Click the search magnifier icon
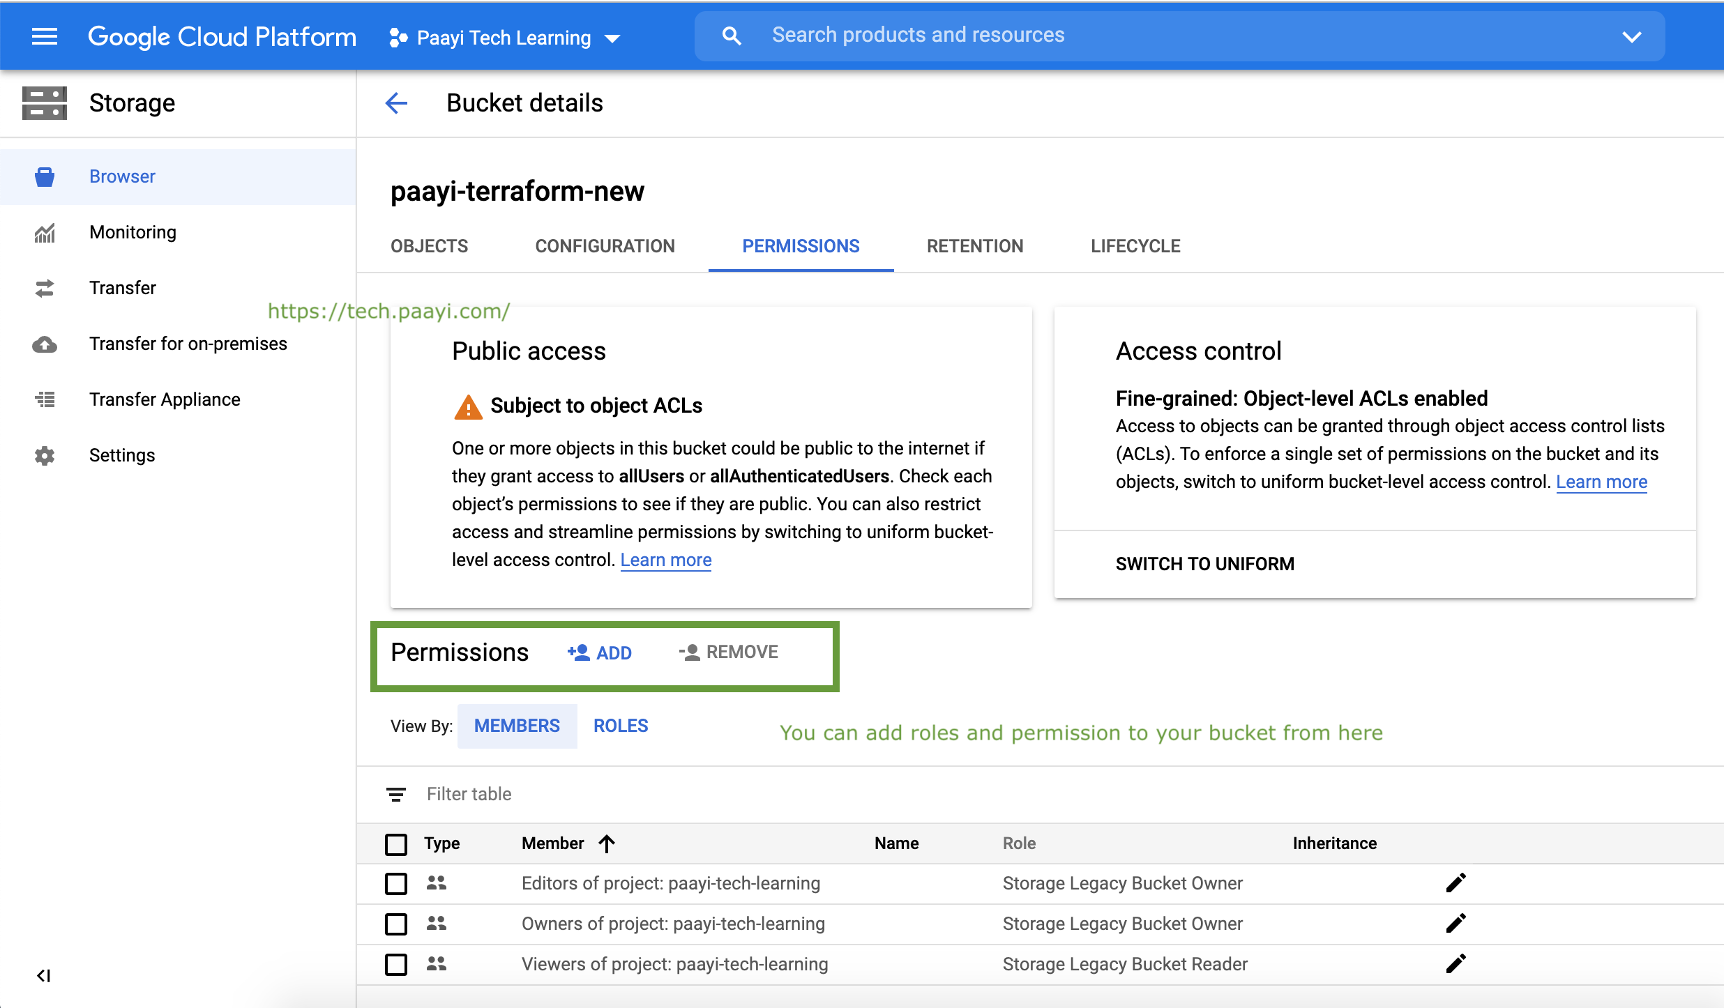The width and height of the screenshot is (1724, 1008). (732, 36)
